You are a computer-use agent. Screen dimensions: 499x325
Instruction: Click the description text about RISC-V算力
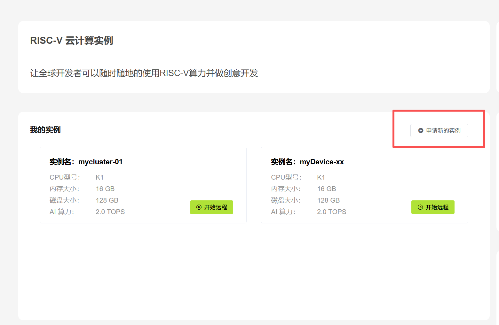[144, 73]
